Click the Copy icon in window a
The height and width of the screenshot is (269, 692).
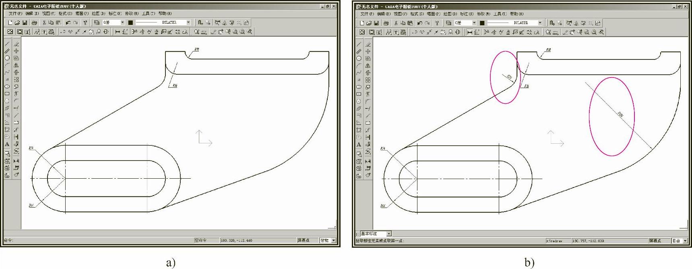51,23
